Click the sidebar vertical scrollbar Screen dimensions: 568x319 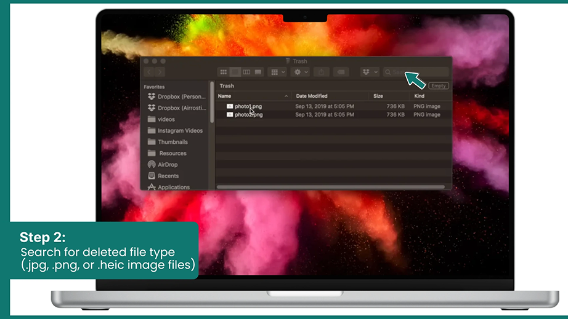pos(212,102)
